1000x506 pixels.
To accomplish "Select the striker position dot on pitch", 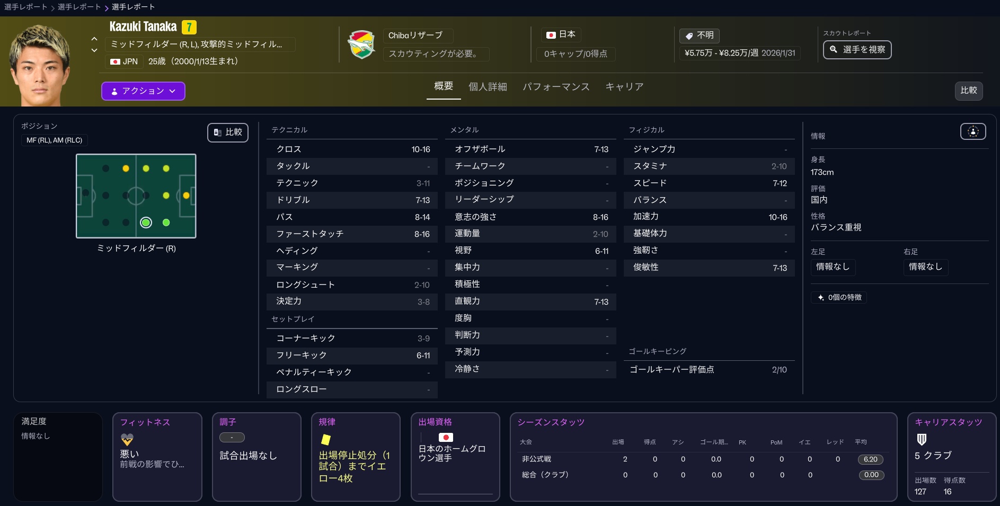I will (186, 196).
